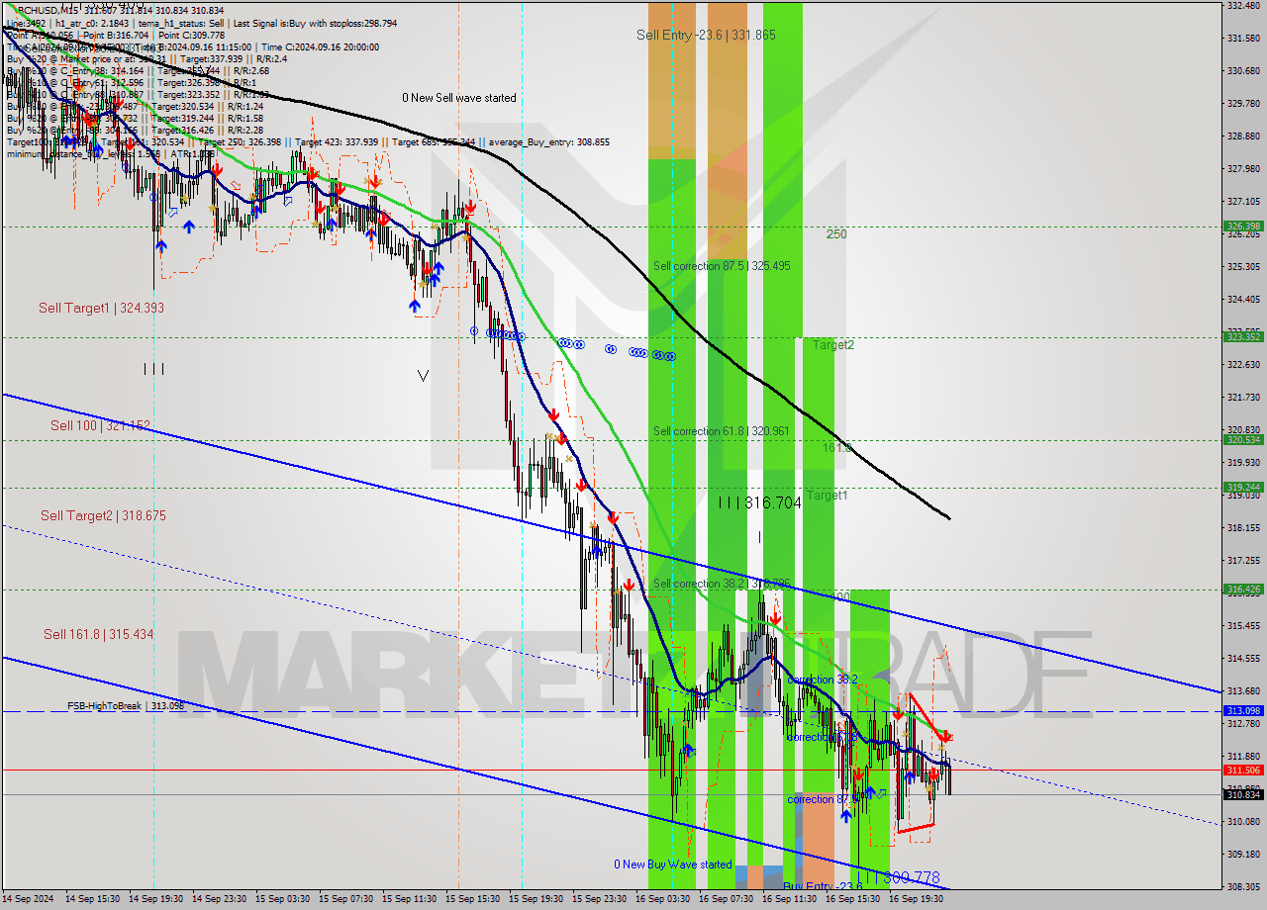Click the '16 Sep 03:30' time label
The width and height of the screenshot is (1267, 910).
coord(663,899)
